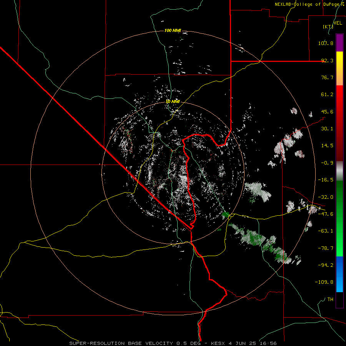Click the 92.3 scale value
This screenshot has width=346, height=346.
point(327,60)
